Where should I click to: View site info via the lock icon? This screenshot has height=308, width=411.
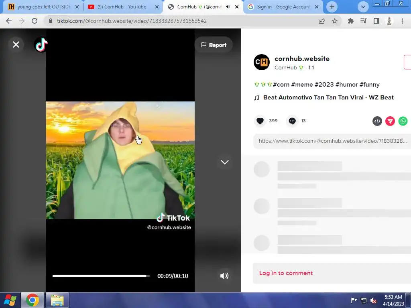pyautogui.click(x=51, y=21)
